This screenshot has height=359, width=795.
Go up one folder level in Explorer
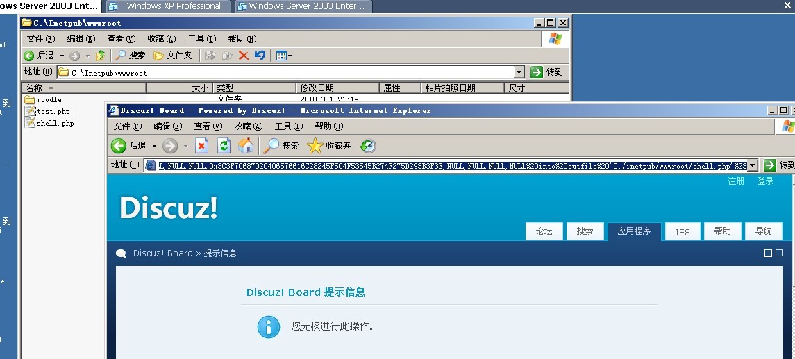click(101, 56)
